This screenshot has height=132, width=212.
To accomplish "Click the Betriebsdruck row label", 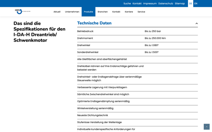I will (85, 31).
